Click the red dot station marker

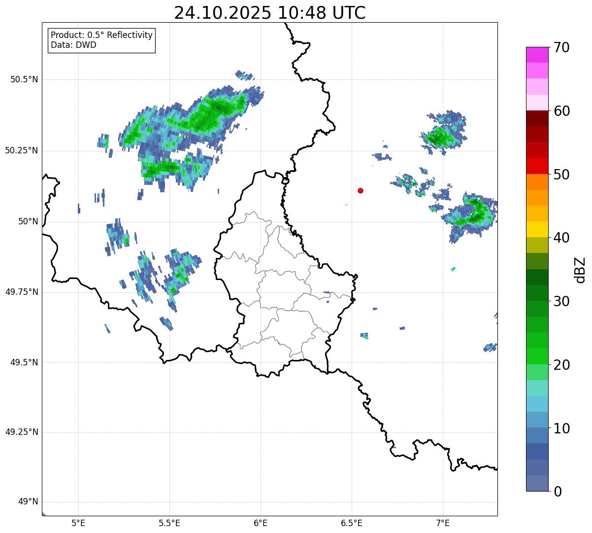click(361, 190)
